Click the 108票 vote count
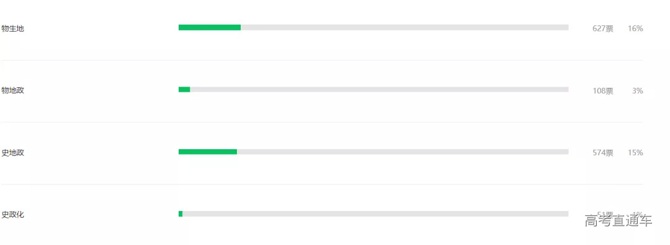Screen dimensions: 670x245 (602, 91)
